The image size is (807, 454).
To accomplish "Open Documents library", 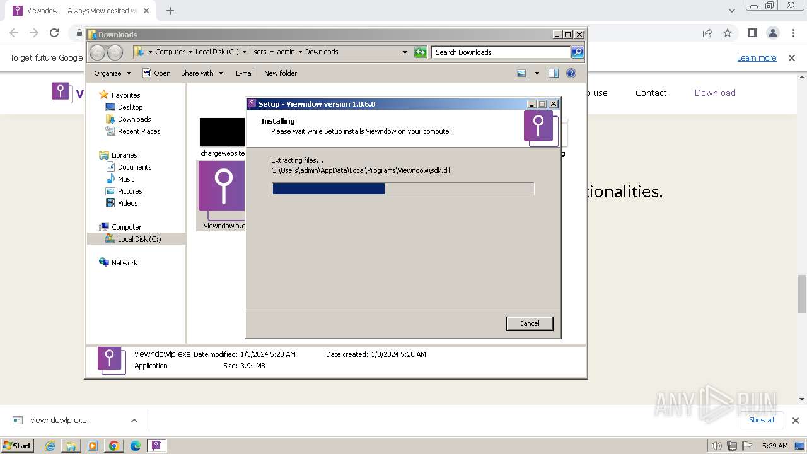I will tap(134, 167).
